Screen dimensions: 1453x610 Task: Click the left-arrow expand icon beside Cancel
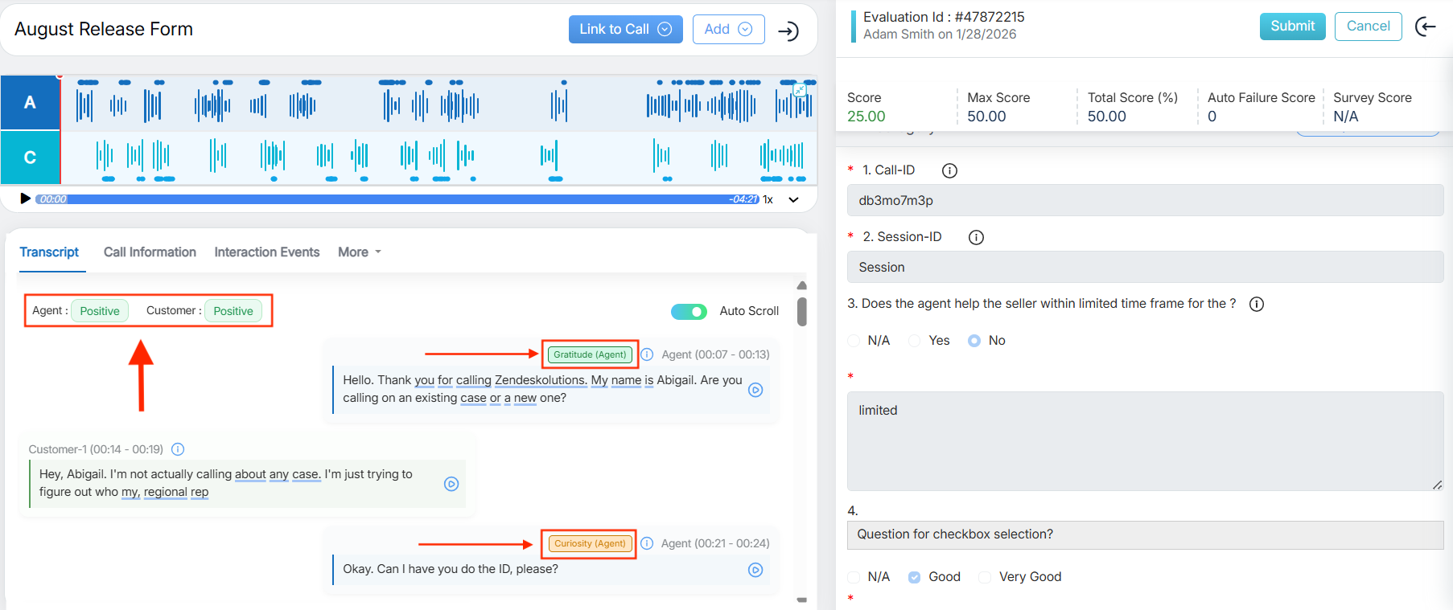coord(1426,27)
